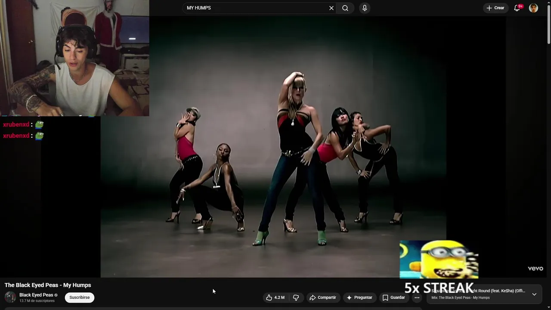Viewport: 551px width, 310px height.
Task: Open the account avatar menu
Action: pos(533,8)
